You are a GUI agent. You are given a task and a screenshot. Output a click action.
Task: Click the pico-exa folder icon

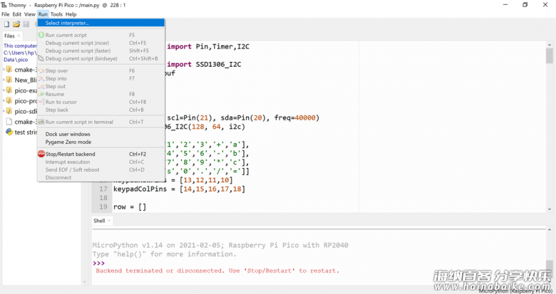click(9, 90)
